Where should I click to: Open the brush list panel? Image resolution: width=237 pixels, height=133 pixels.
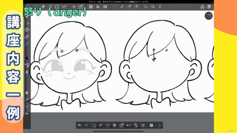[x=27, y=65]
